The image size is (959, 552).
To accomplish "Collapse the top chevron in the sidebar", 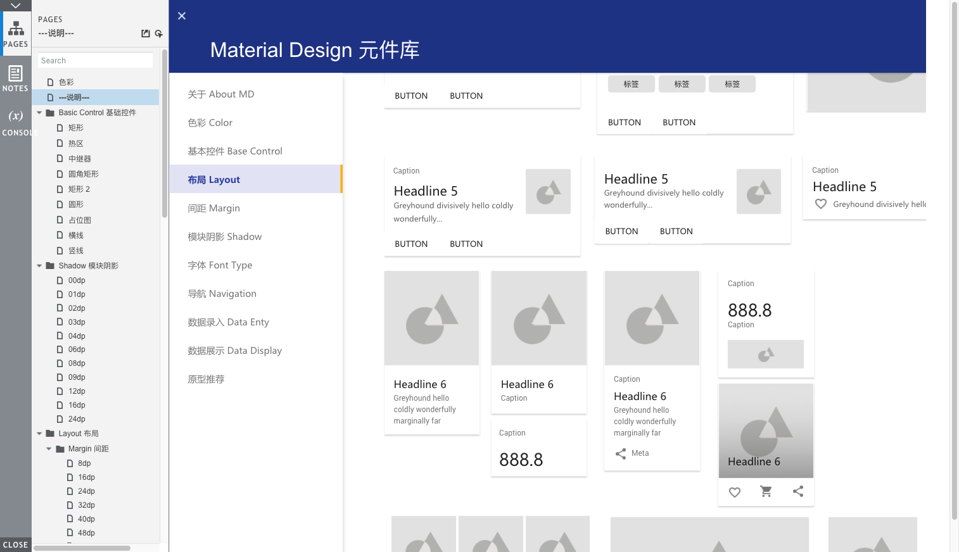I will click(16, 6).
